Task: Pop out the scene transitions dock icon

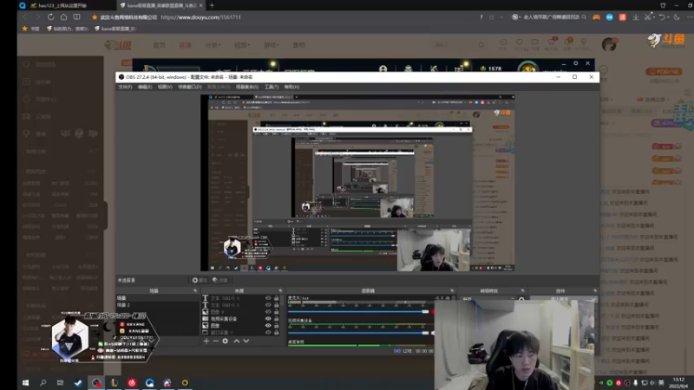Action: point(523,291)
